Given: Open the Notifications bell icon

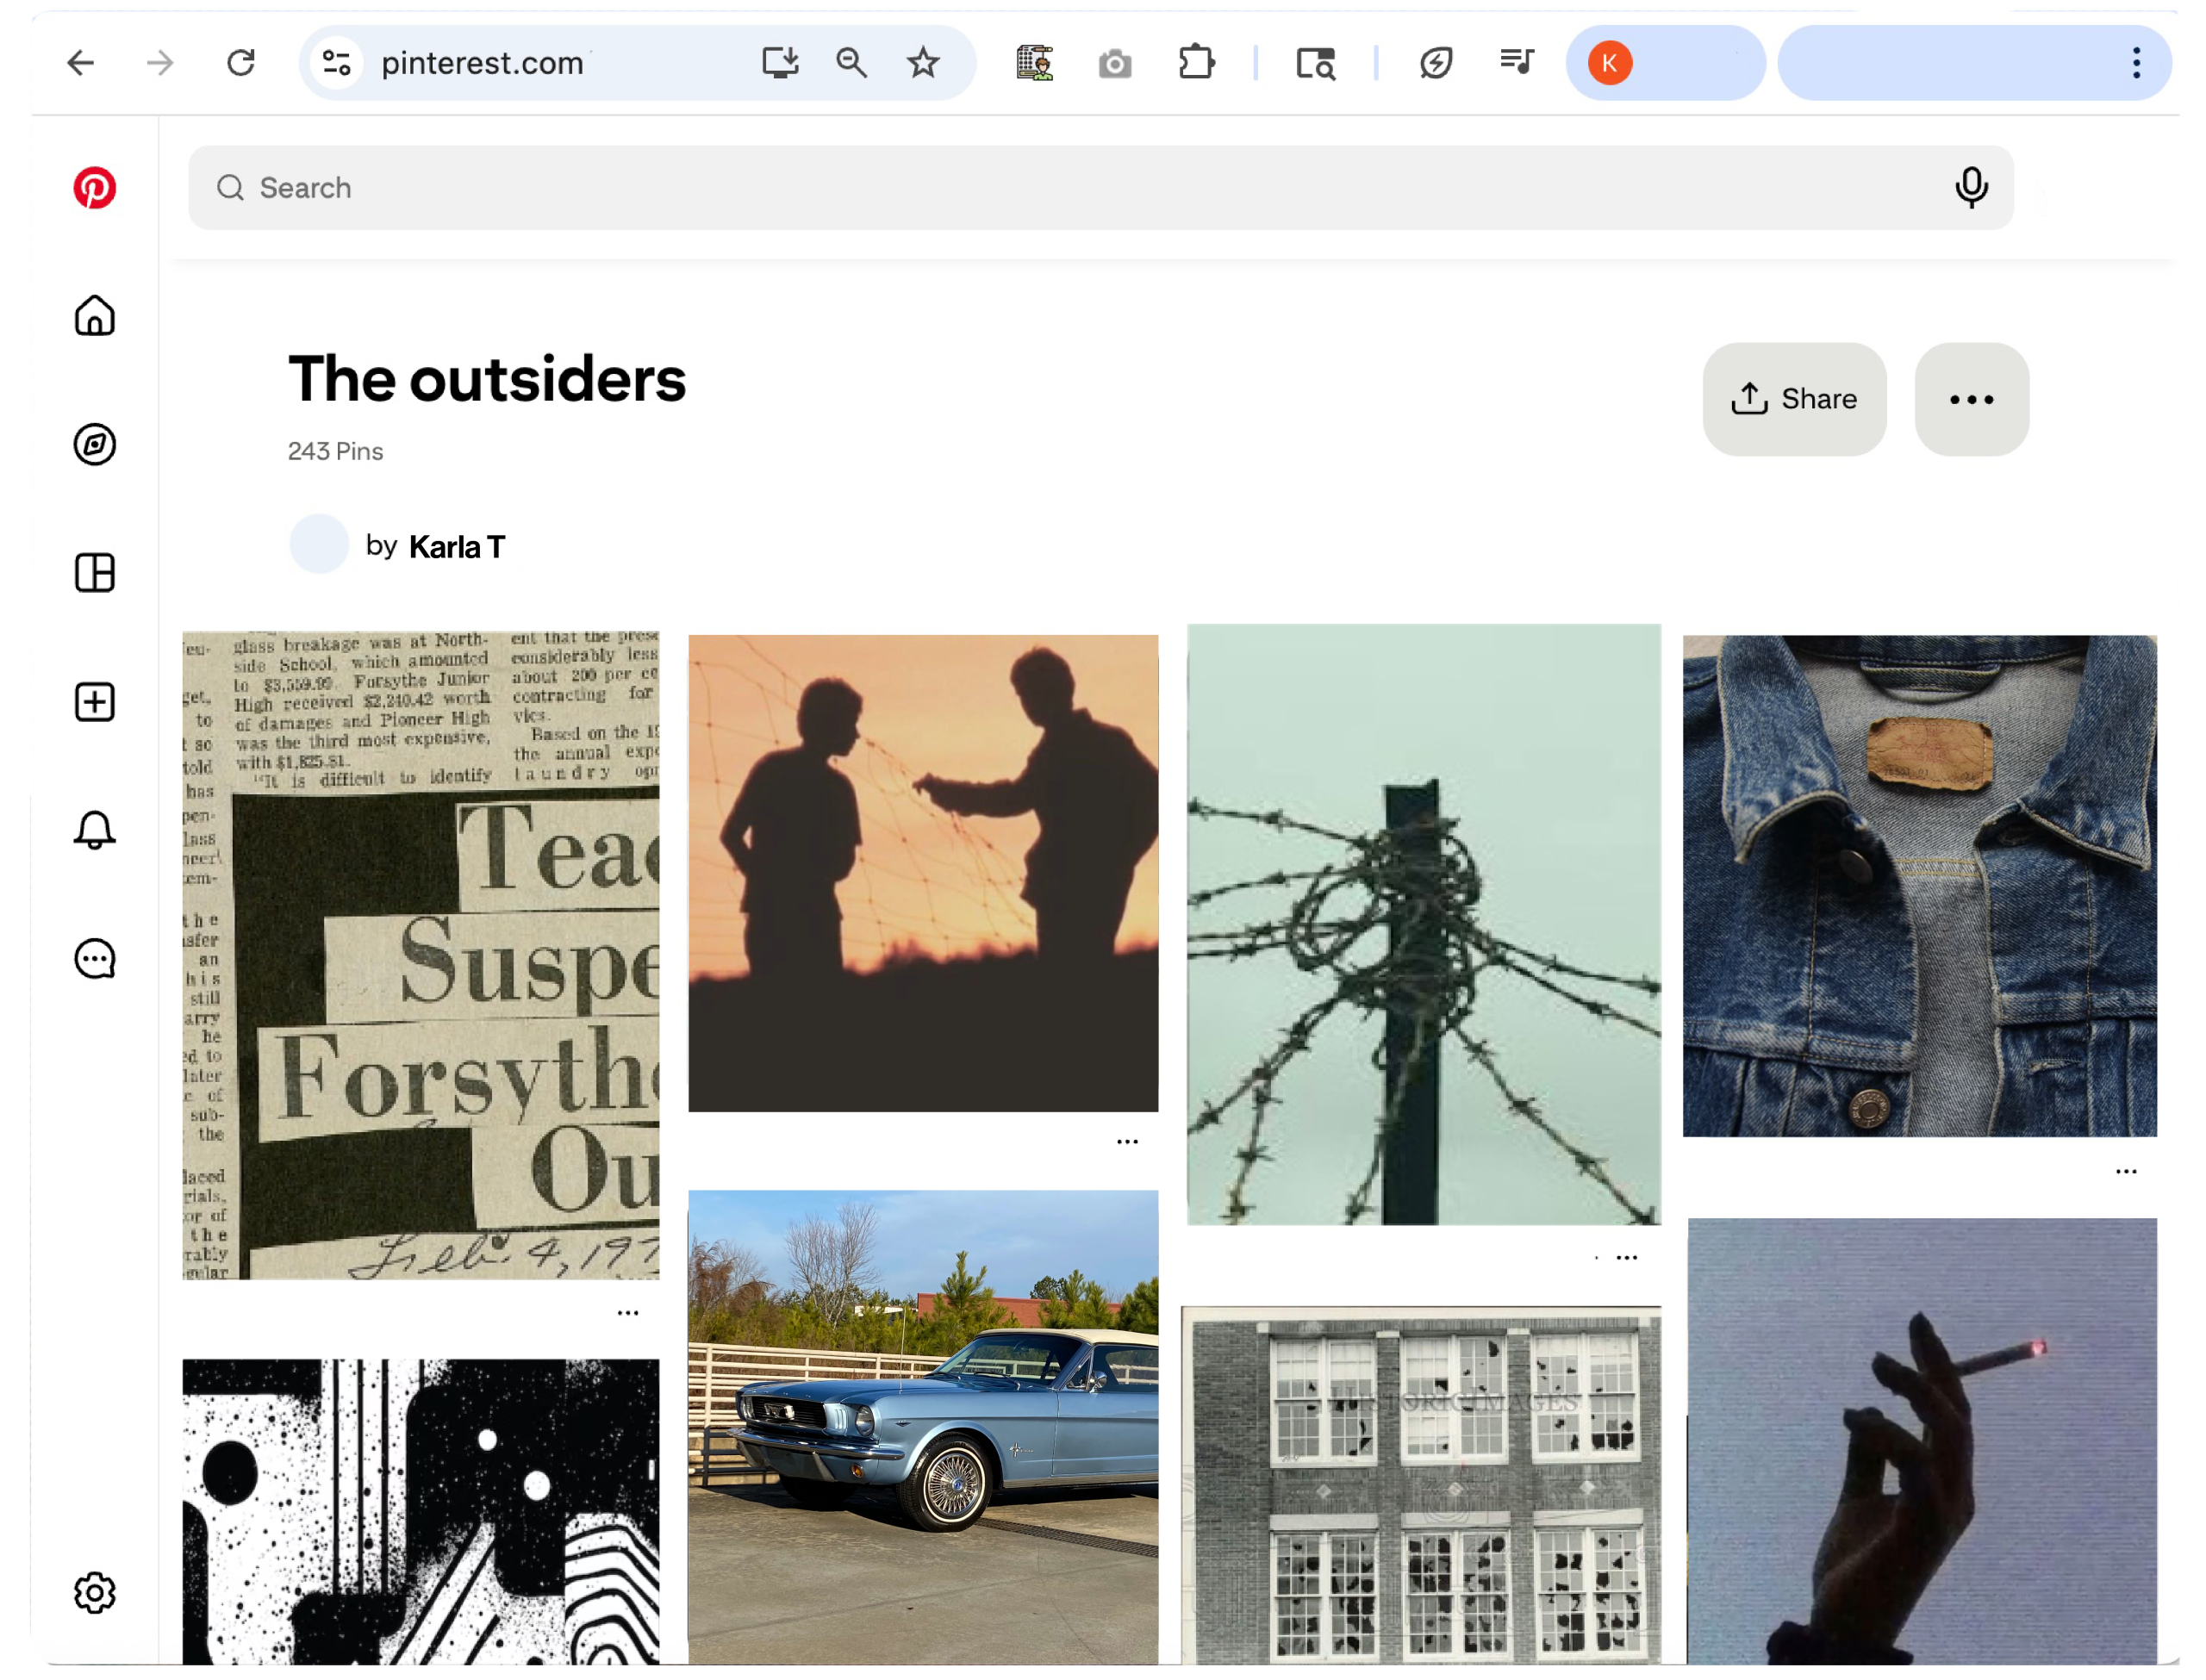Looking at the screenshot, I should pyautogui.click(x=95, y=830).
